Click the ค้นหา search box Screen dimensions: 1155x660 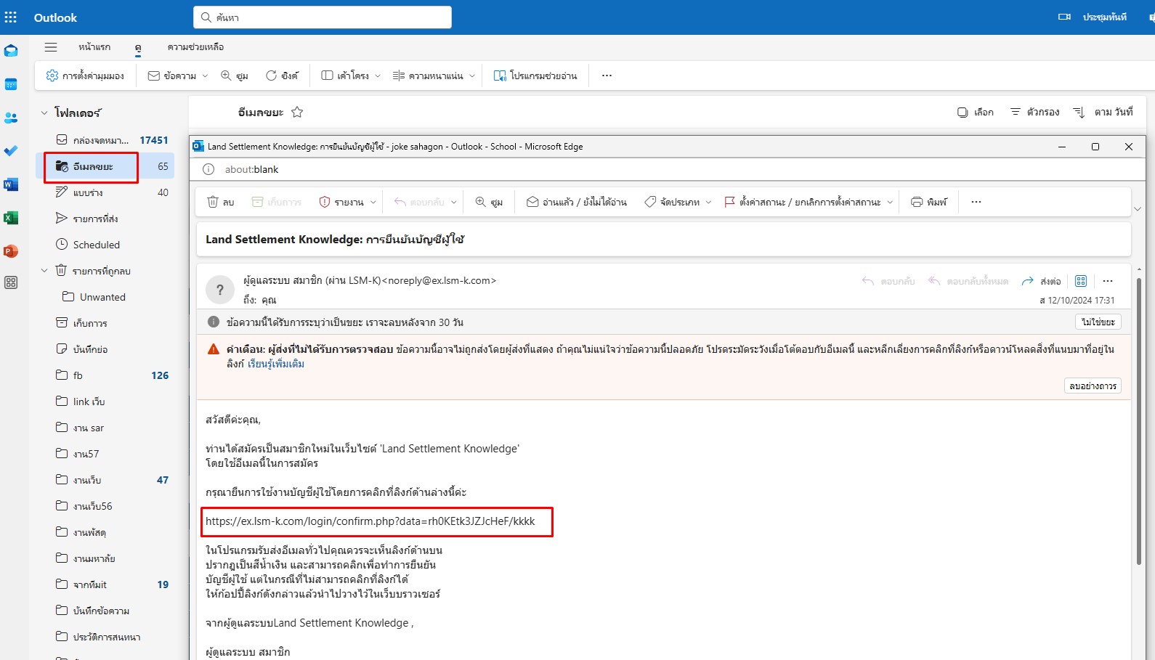pos(323,17)
